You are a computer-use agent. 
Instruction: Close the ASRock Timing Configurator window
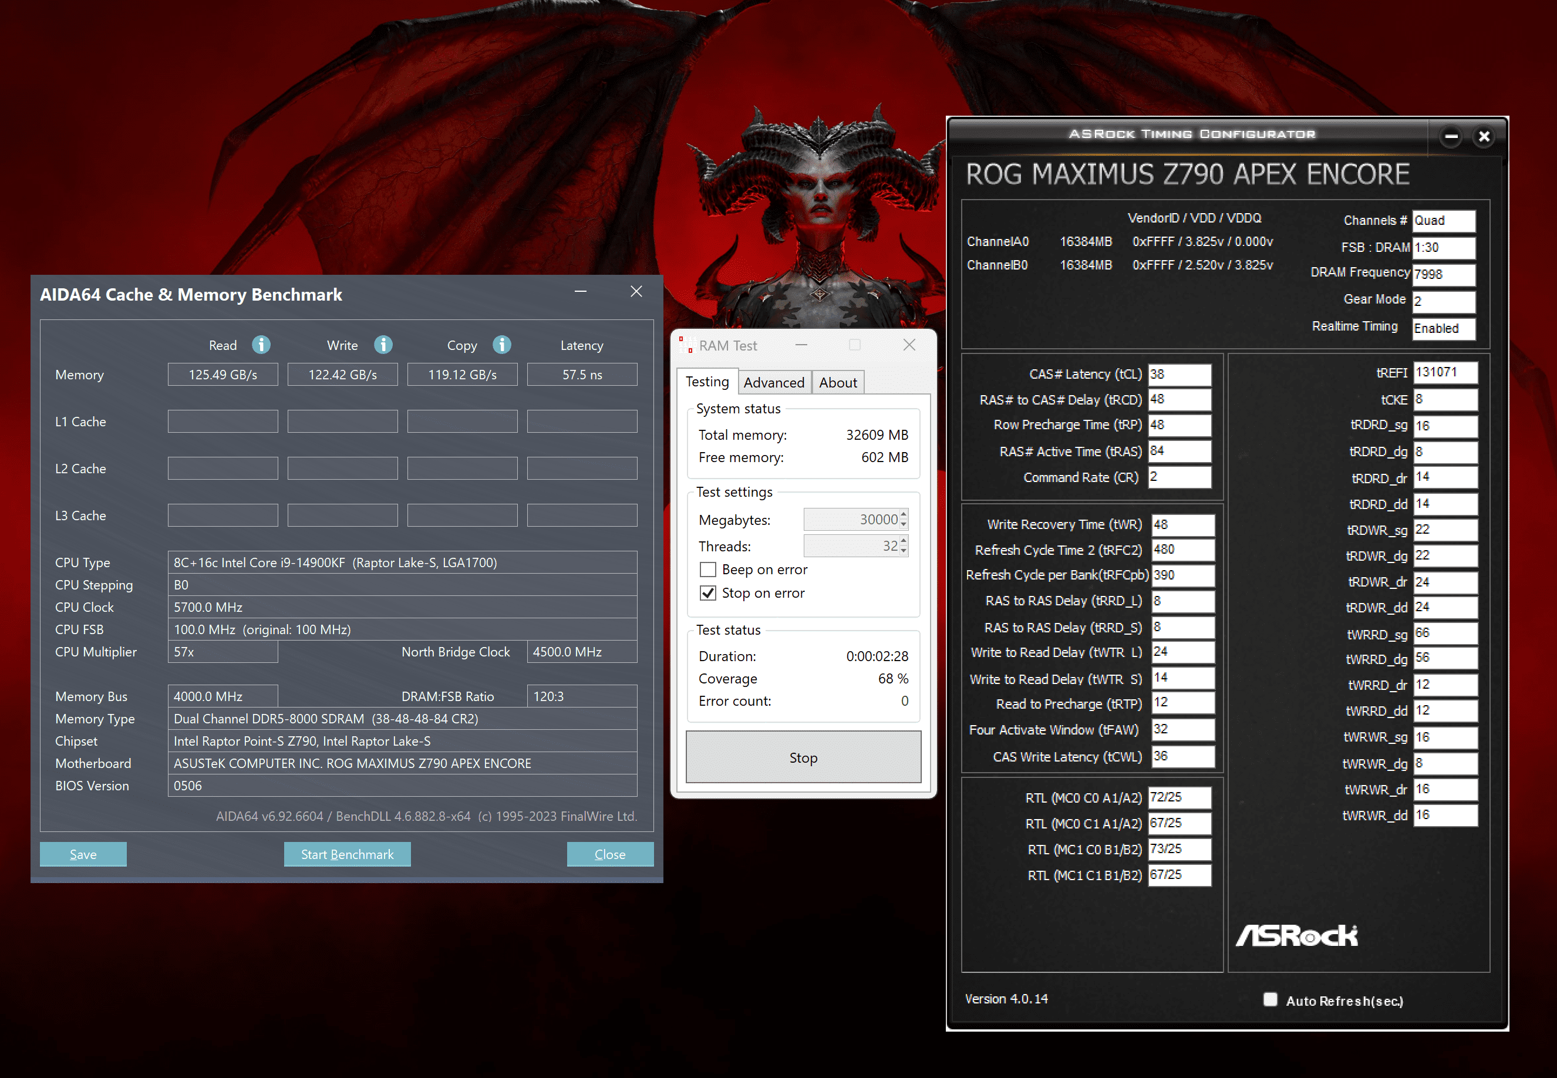pos(1484,137)
